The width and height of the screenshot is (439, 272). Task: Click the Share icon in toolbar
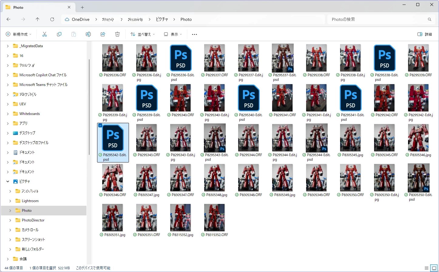(103, 34)
